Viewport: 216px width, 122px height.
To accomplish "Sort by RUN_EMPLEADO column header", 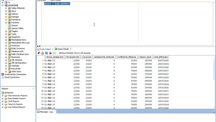I will (161, 57).
